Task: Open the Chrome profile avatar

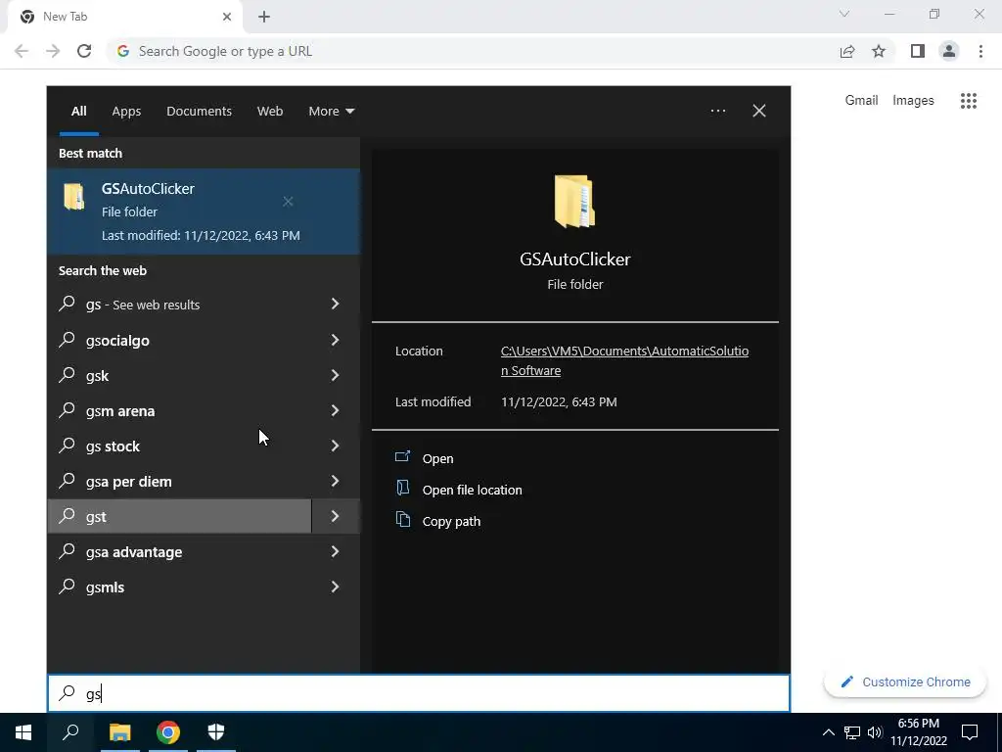Action: tap(949, 51)
